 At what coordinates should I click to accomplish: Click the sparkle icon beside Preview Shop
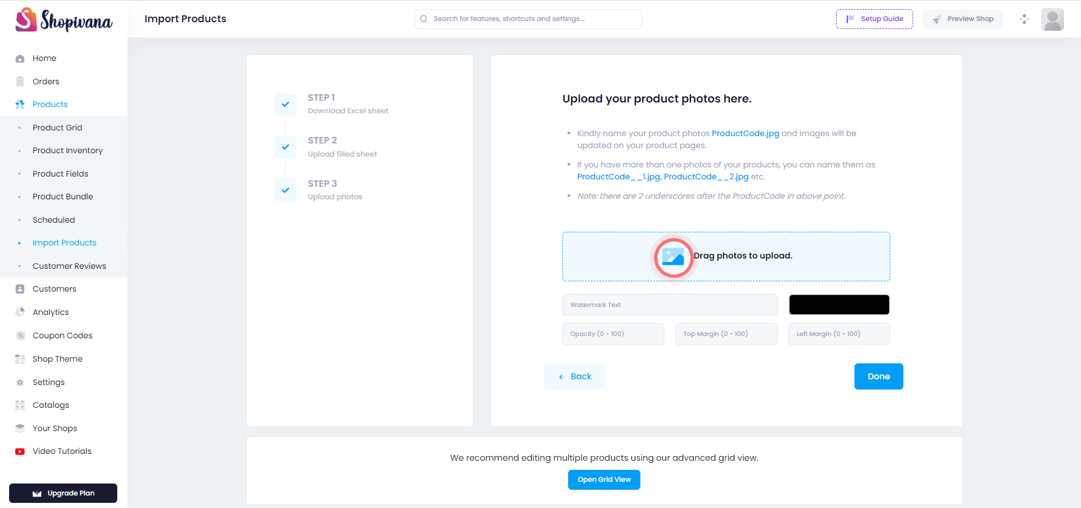[1024, 19]
